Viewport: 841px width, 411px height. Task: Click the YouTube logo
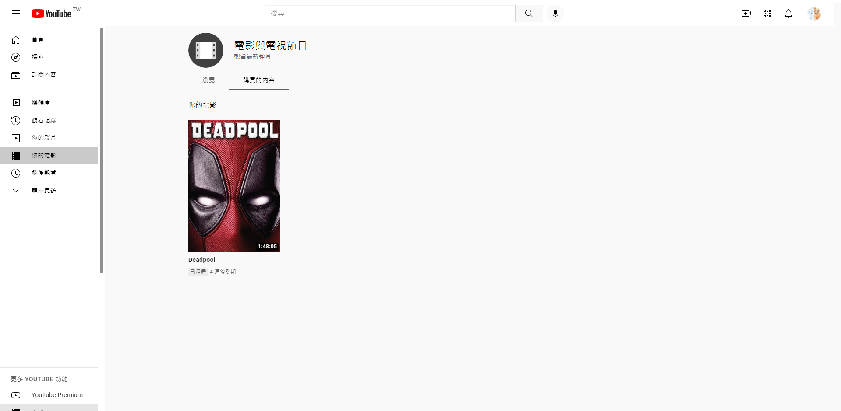click(x=51, y=14)
